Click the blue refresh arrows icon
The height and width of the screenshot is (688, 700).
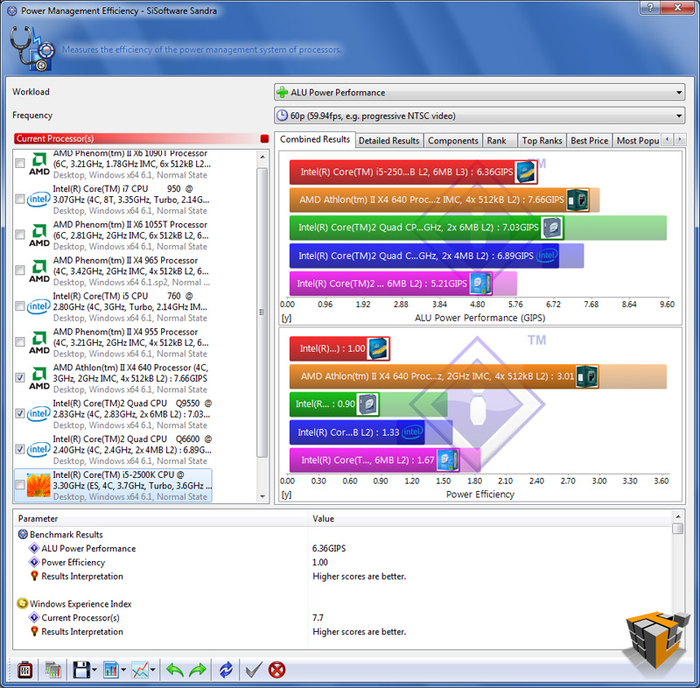(x=226, y=670)
